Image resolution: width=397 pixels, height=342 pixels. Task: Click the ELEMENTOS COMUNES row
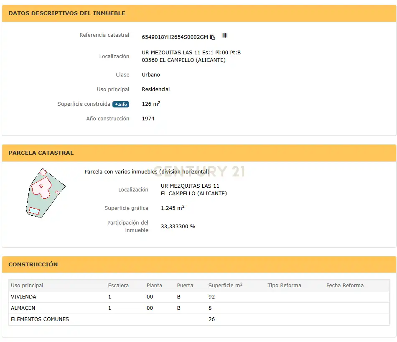[x=199, y=319]
